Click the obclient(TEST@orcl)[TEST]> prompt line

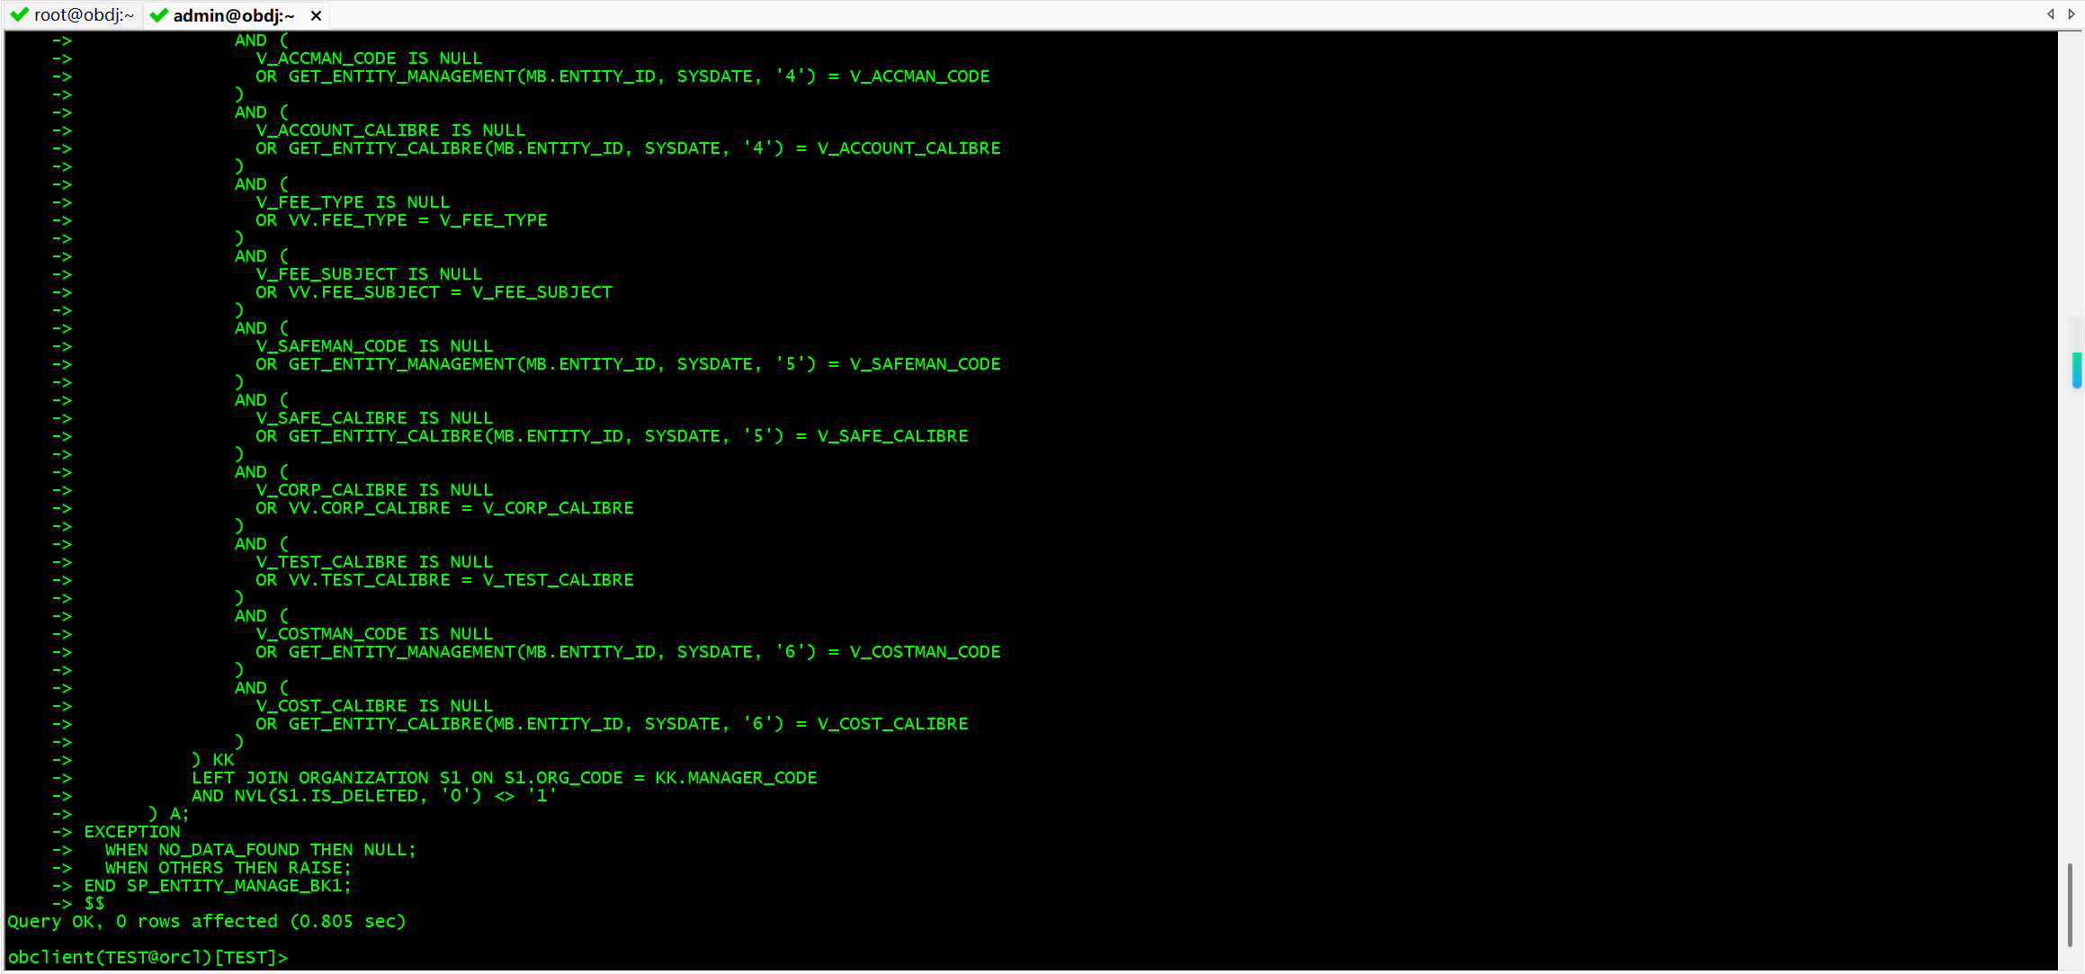148,958
